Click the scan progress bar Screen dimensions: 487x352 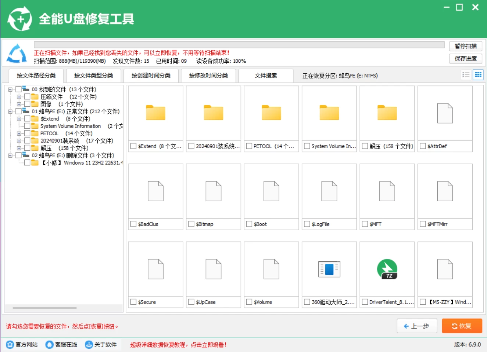[239, 45]
